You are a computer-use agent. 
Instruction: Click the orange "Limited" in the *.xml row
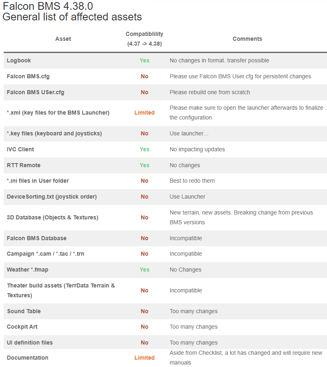(144, 113)
